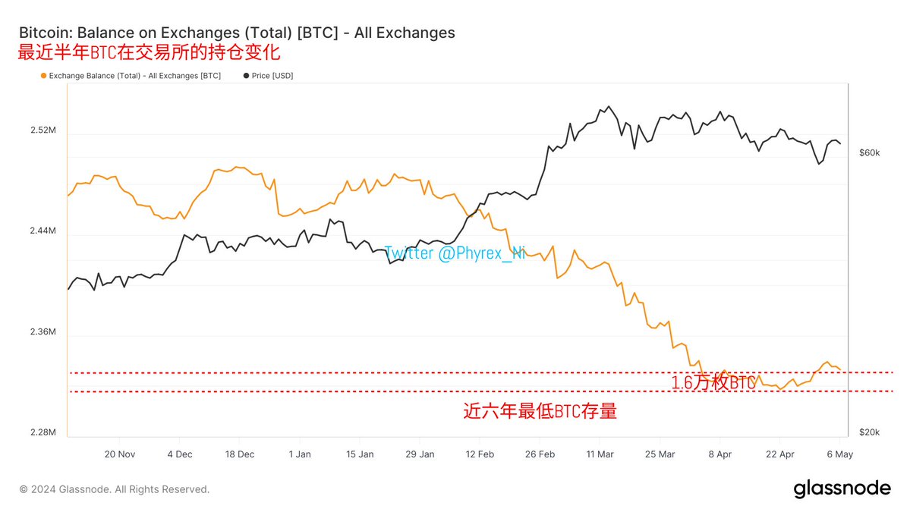The image size is (910, 512).
Task: Click the 2.52M y-axis label
Action: (x=43, y=130)
